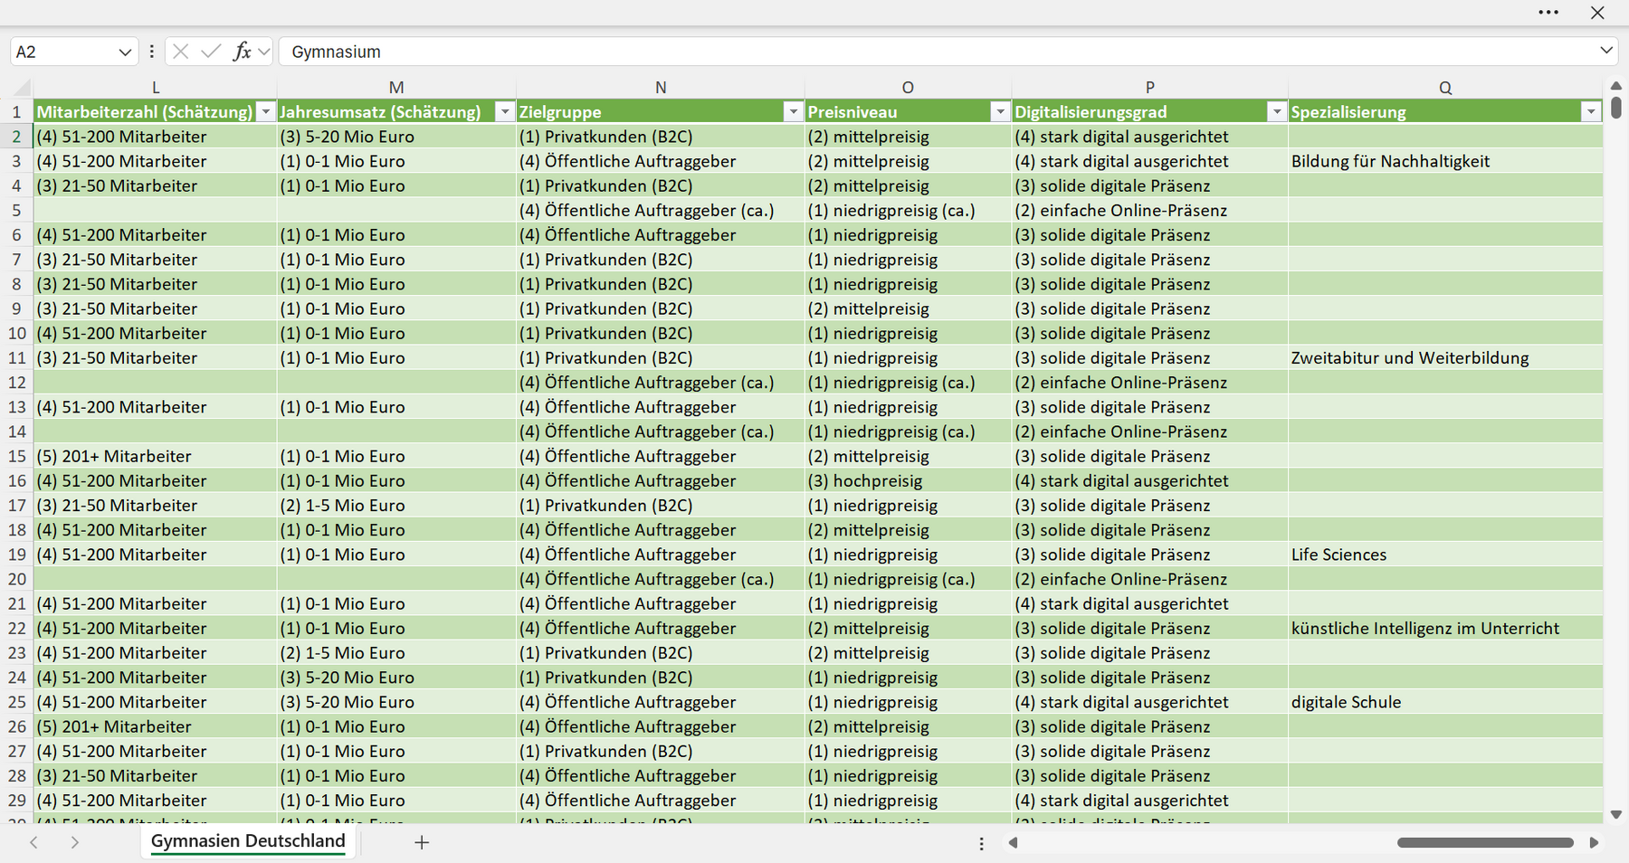
Task: Switch to Gymnasien Deutschland sheet tab
Action: tap(248, 841)
